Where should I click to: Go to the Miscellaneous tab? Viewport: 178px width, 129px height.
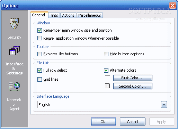pyautogui.click(x=90, y=15)
